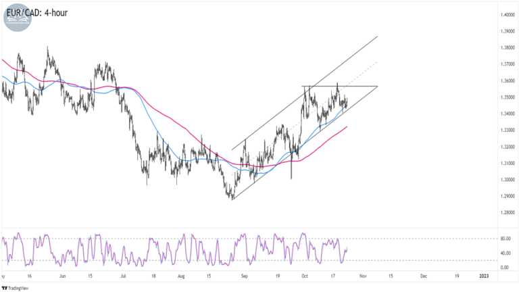Click the 1.36000 price axis label
The image size is (519, 292).
coord(508,81)
